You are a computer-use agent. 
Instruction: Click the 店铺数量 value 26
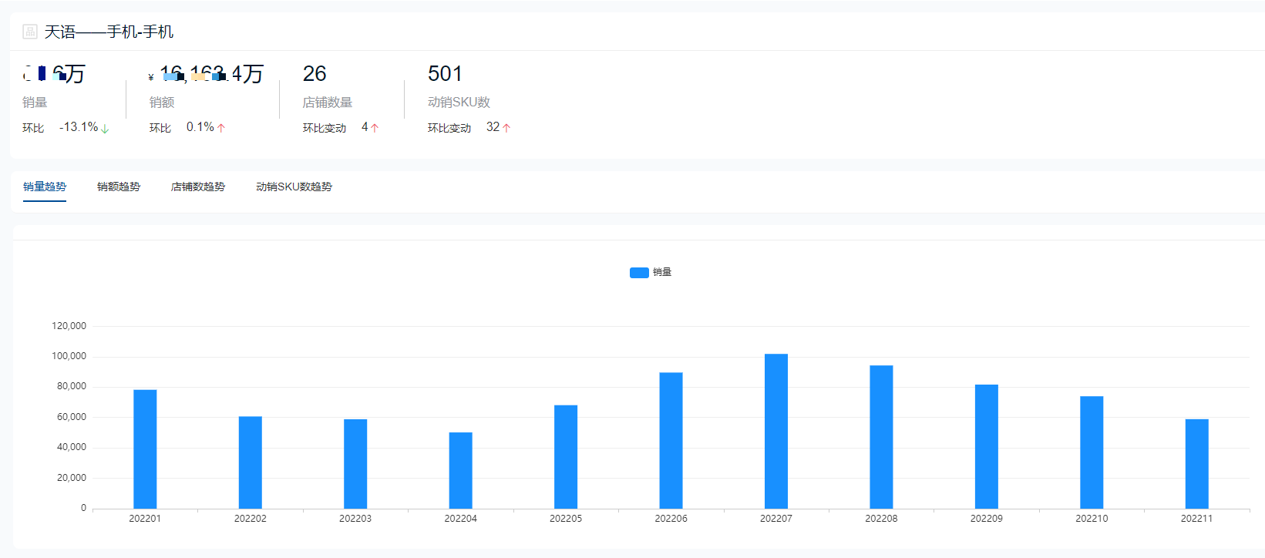click(315, 73)
